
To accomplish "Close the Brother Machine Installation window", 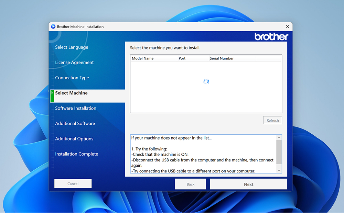I will 287,26.
